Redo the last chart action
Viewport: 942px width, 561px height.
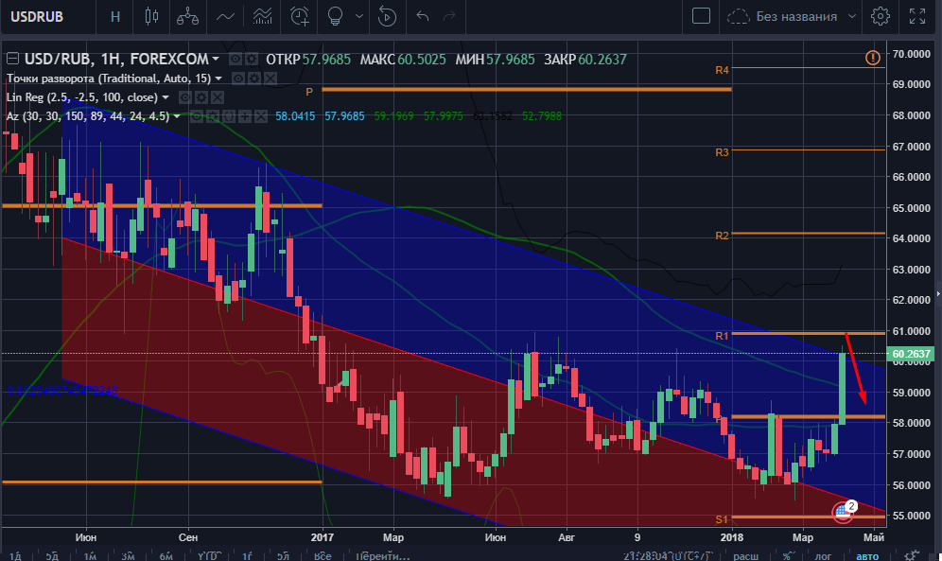click(448, 16)
